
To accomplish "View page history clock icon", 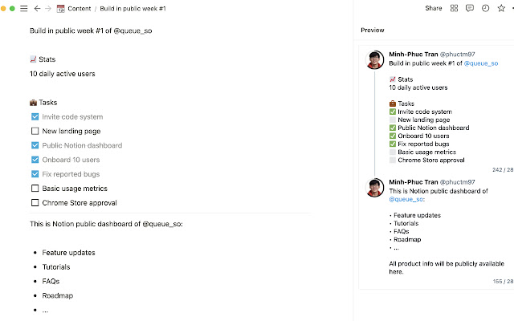I will click(x=485, y=8).
